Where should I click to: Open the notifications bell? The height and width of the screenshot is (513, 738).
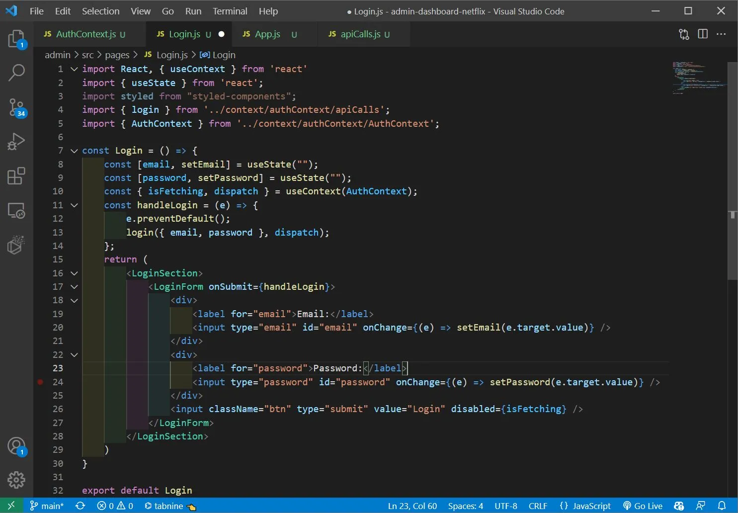(x=722, y=506)
